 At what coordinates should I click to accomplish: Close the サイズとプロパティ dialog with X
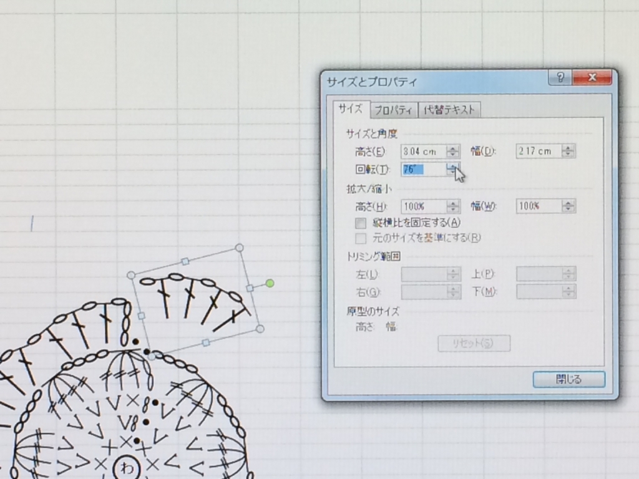click(593, 77)
